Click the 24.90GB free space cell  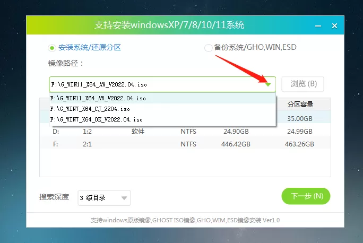(236, 132)
